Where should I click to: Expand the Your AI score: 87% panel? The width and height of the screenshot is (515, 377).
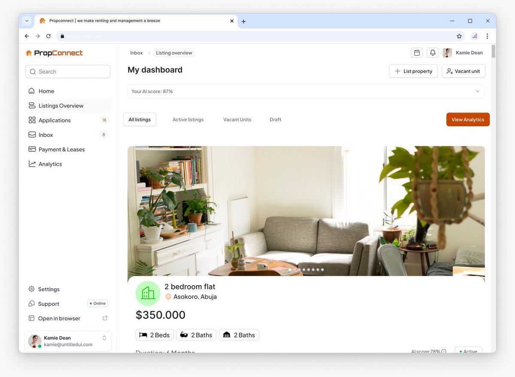click(x=306, y=91)
